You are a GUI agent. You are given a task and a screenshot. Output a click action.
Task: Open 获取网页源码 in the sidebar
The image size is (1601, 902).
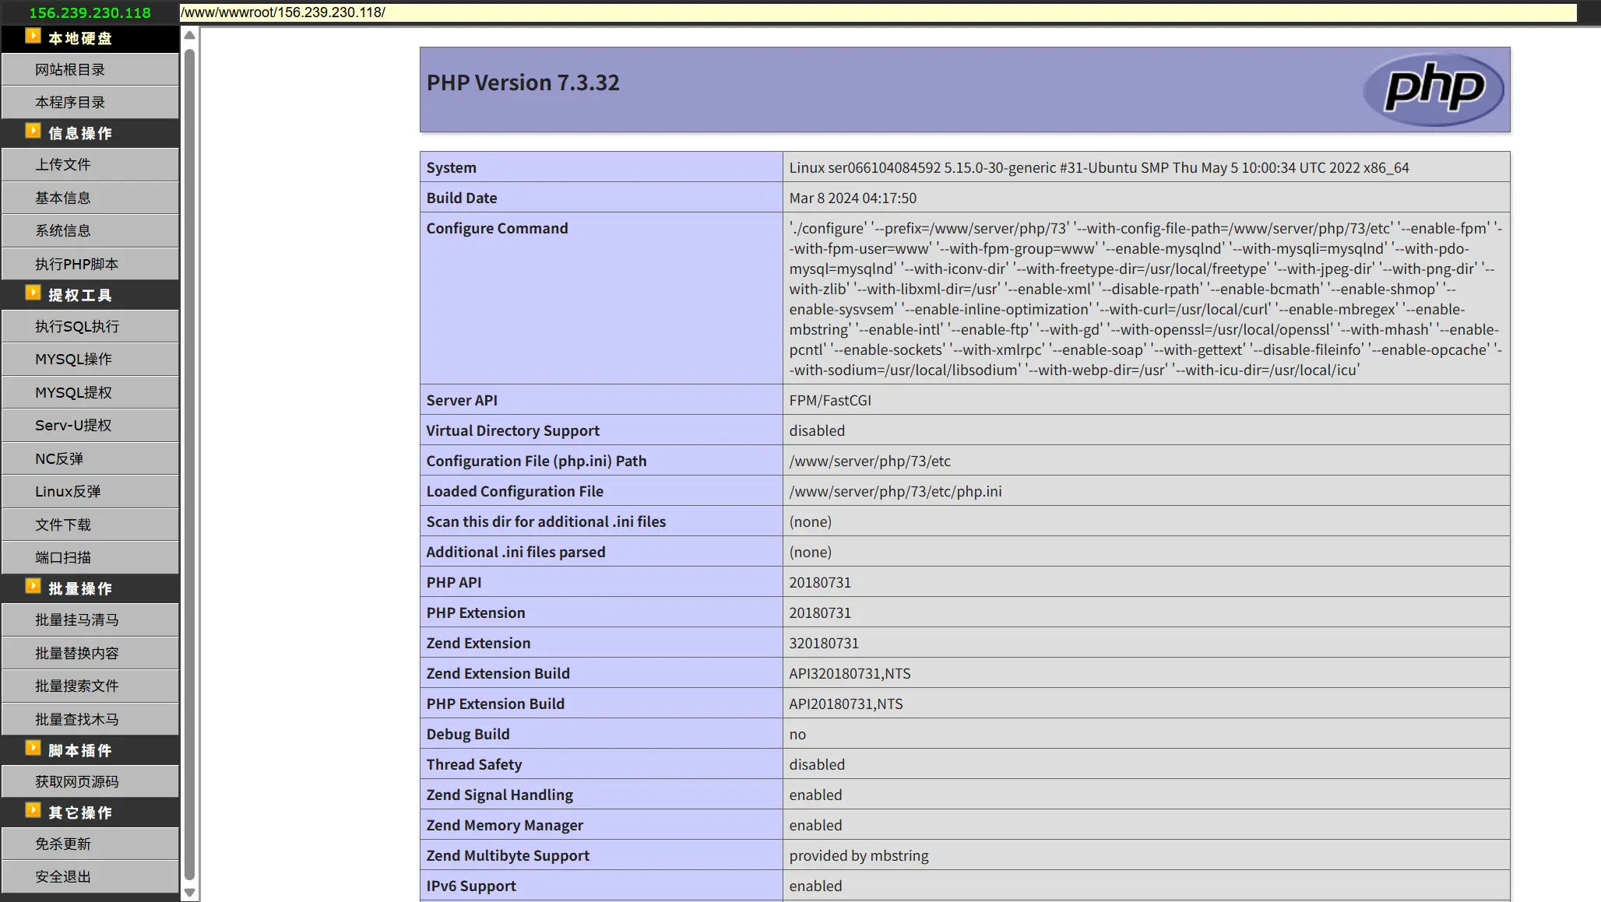(x=90, y=782)
